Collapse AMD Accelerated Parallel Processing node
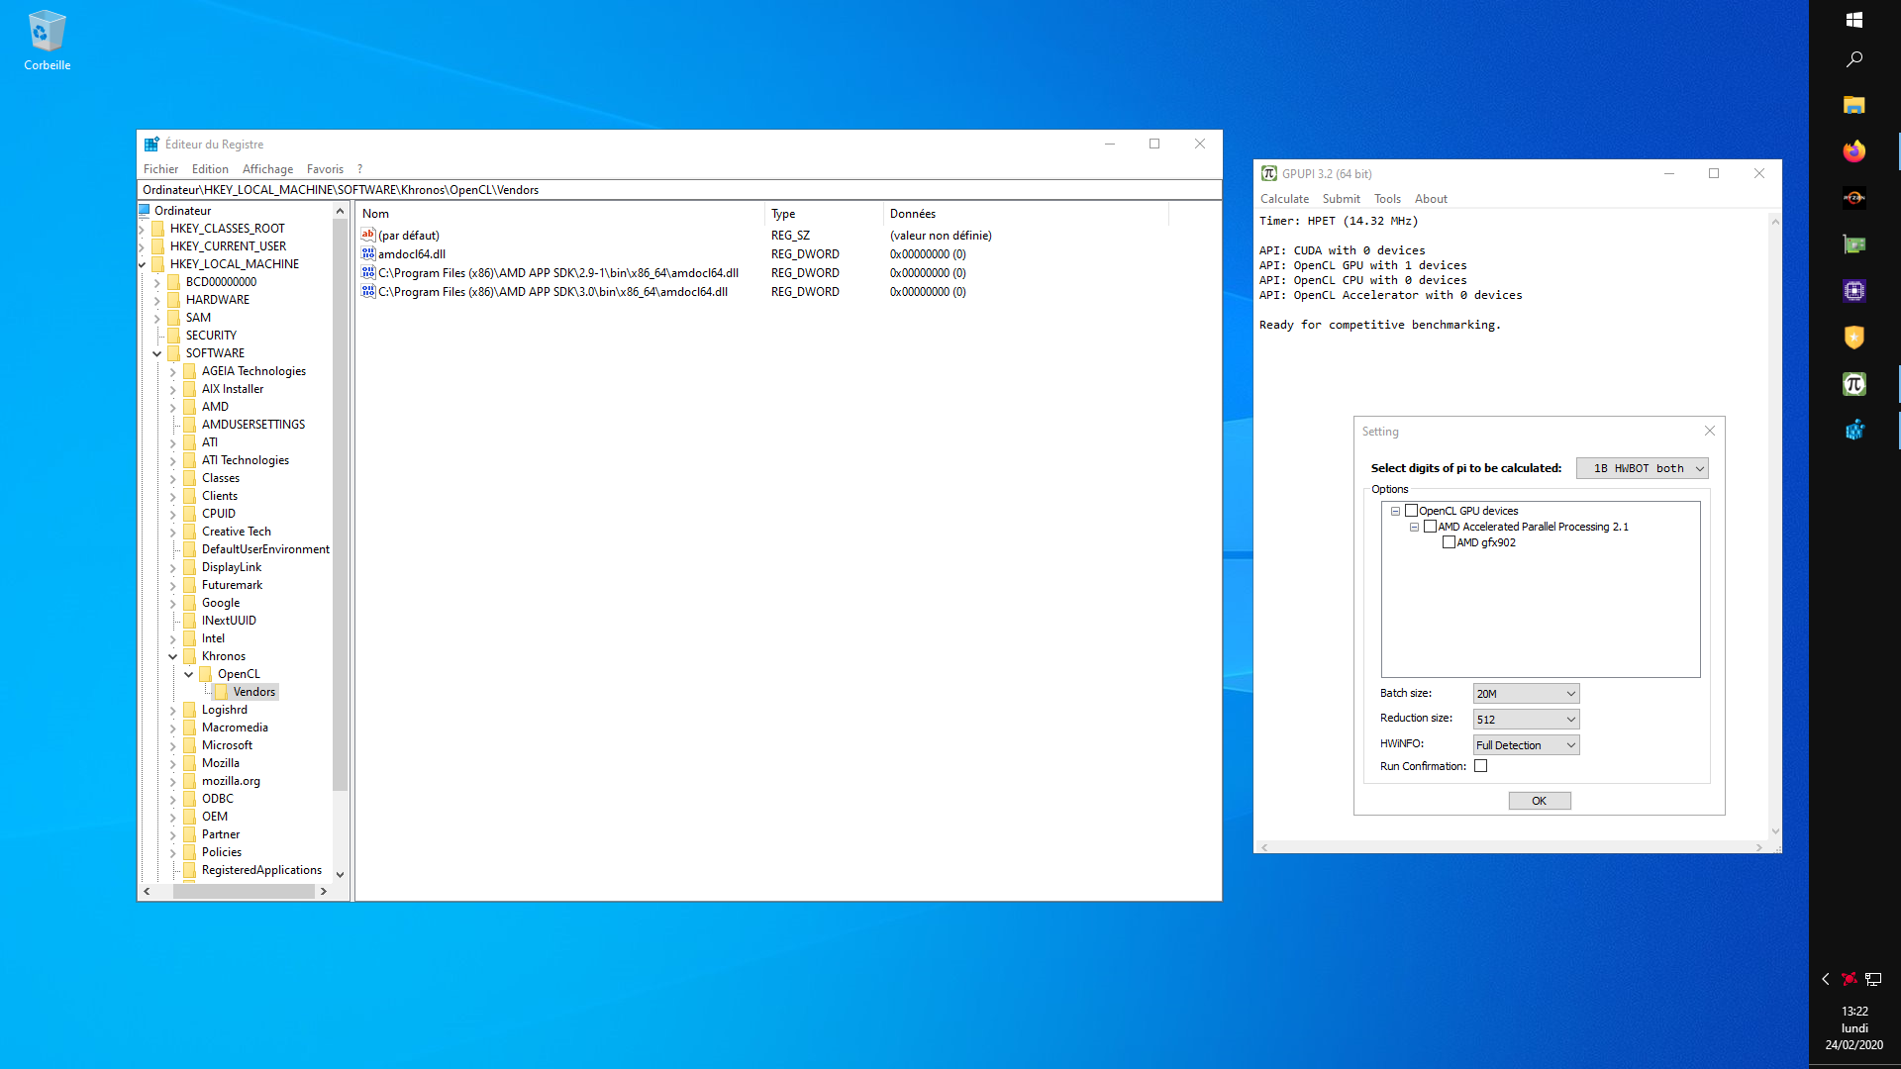This screenshot has width=1901, height=1069. coord(1415,528)
